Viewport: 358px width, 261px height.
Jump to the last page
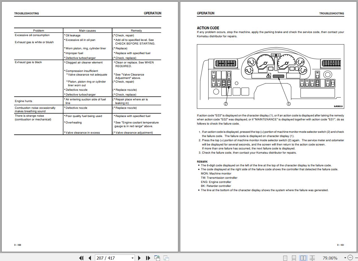coord(148,258)
